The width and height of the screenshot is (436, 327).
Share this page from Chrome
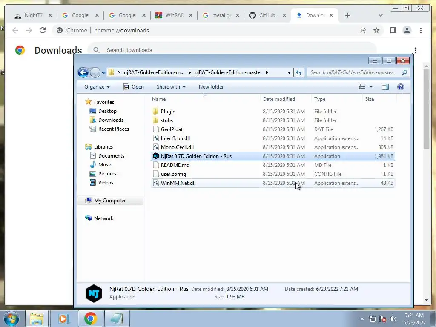(x=363, y=30)
